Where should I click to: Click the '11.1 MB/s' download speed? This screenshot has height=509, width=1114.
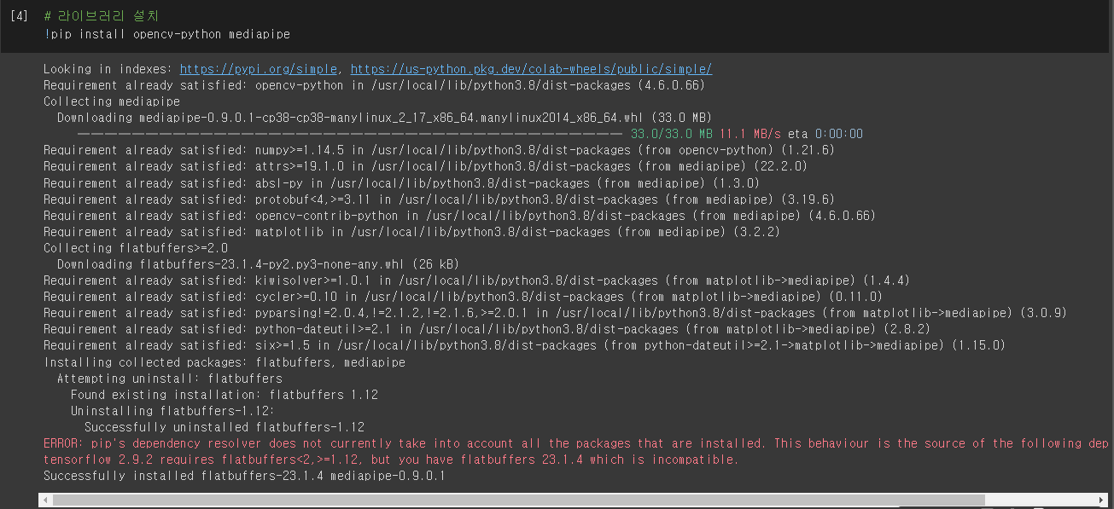pyautogui.click(x=749, y=134)
